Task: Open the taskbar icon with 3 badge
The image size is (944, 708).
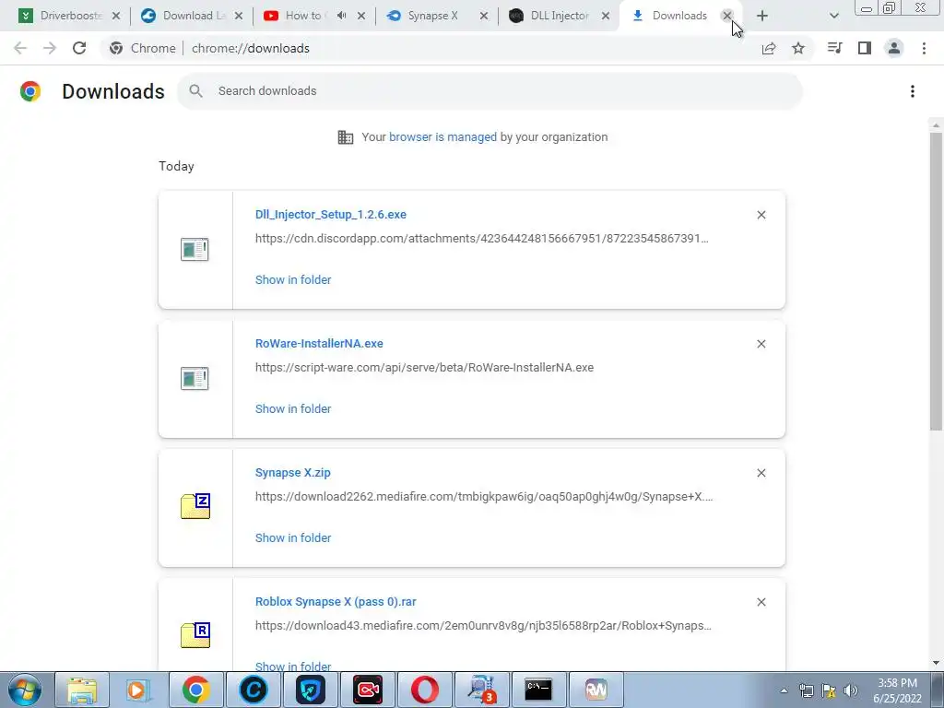Action: pos(481,690)
